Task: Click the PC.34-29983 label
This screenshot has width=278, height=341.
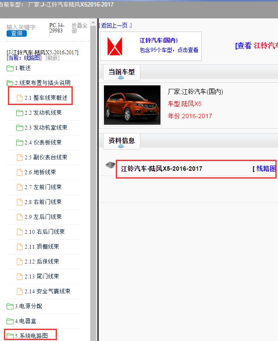Action: 57,28
